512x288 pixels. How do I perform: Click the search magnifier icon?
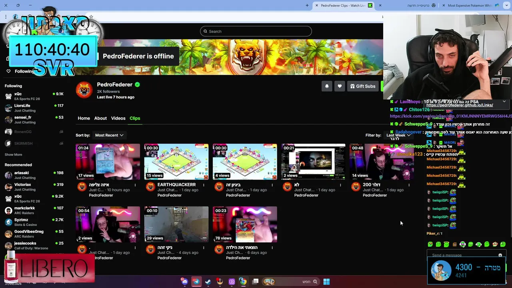coord(205,31)
